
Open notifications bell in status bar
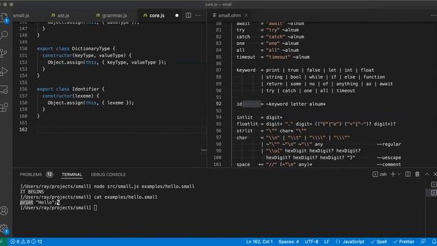coord(434,241)
